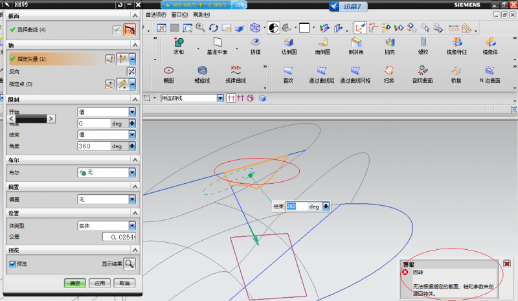This screenshot has width=518, height=301.
Task: Open the 窗口(O) menu
Action: tap(179, 14)
